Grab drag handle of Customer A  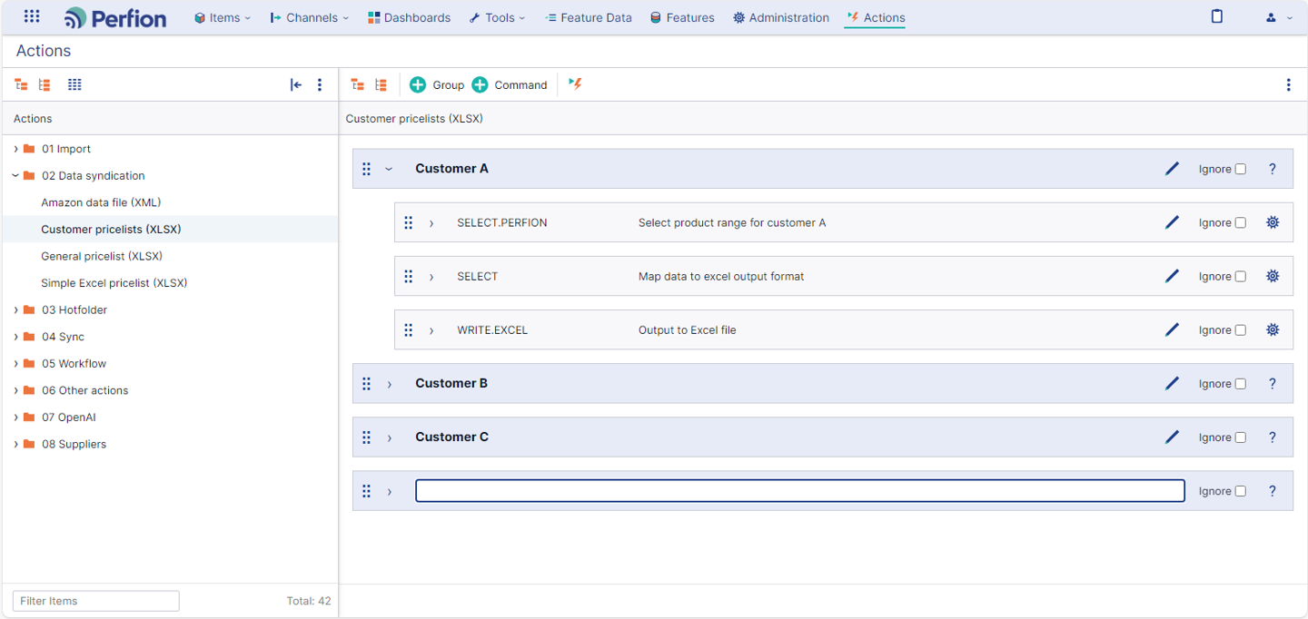[x=367, y=169]
